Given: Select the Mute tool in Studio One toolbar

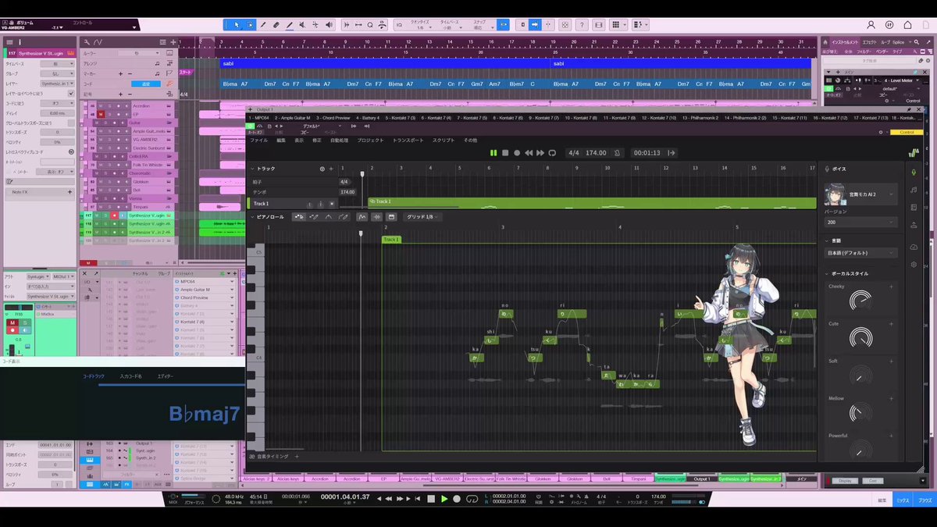Looking at the screenshot, I should (x=302, y=25).
